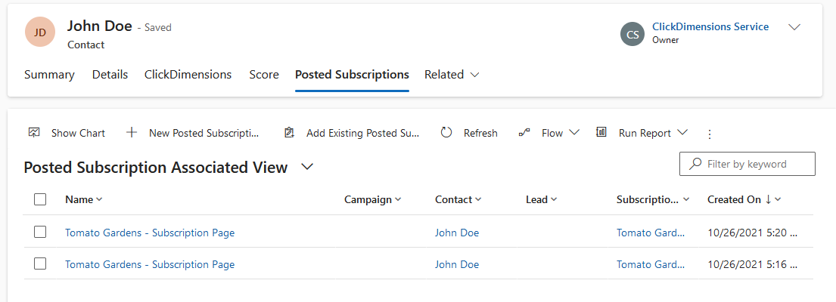Click the New Posted Subscripti... command label
This screenshot has width=836, height=302.
204,133
